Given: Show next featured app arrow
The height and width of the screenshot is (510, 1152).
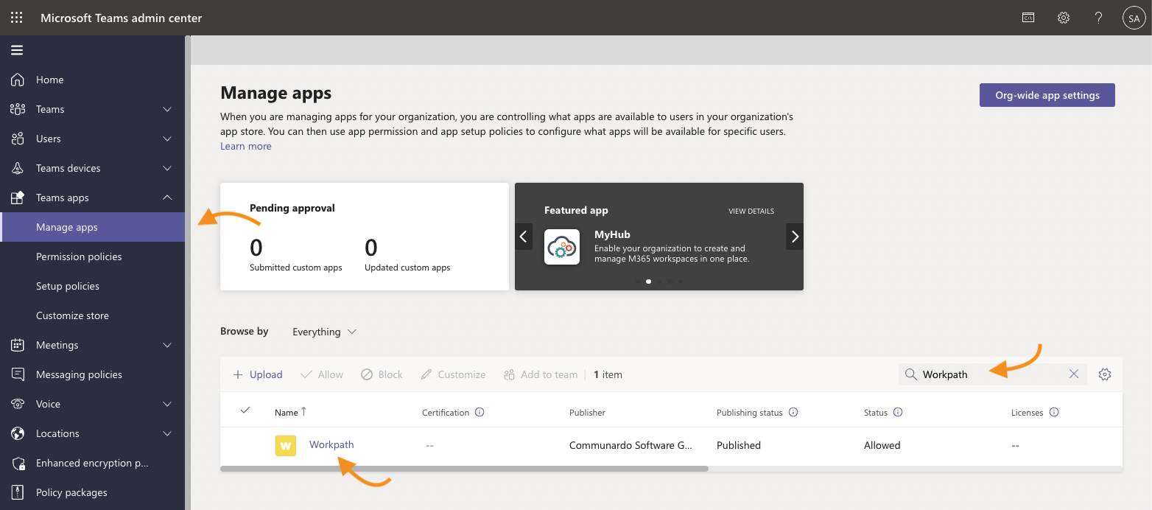Looking at the screenshot, I should [795, 237].
